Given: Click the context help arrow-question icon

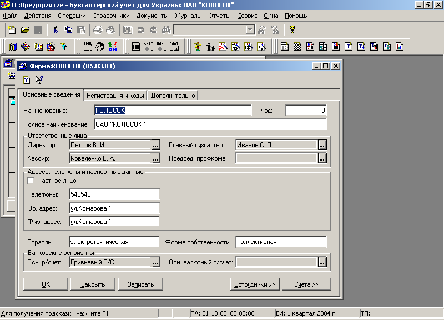Looking at the screenshot, I should [39, 80].
